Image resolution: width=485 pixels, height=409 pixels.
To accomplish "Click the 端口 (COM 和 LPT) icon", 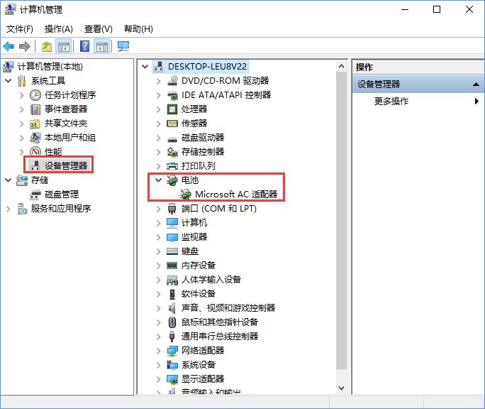I will click(x=172, y=209).
